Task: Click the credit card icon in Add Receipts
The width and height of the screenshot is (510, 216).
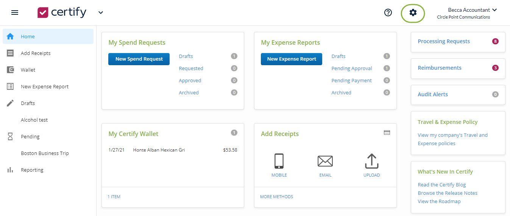Action: click(387, 133)
